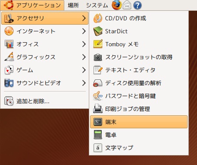The width and height of the screenshot is (197, 165).
Task: Click the terminal prompt icon
Action: [98, 122]
